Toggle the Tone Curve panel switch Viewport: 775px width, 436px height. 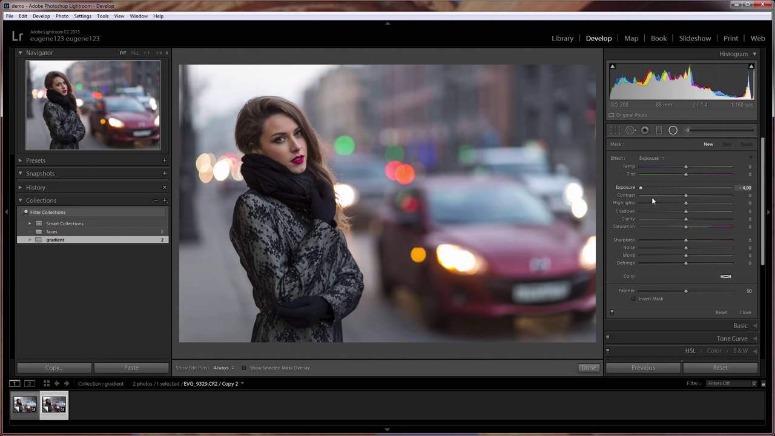click(x=608, y=339)
